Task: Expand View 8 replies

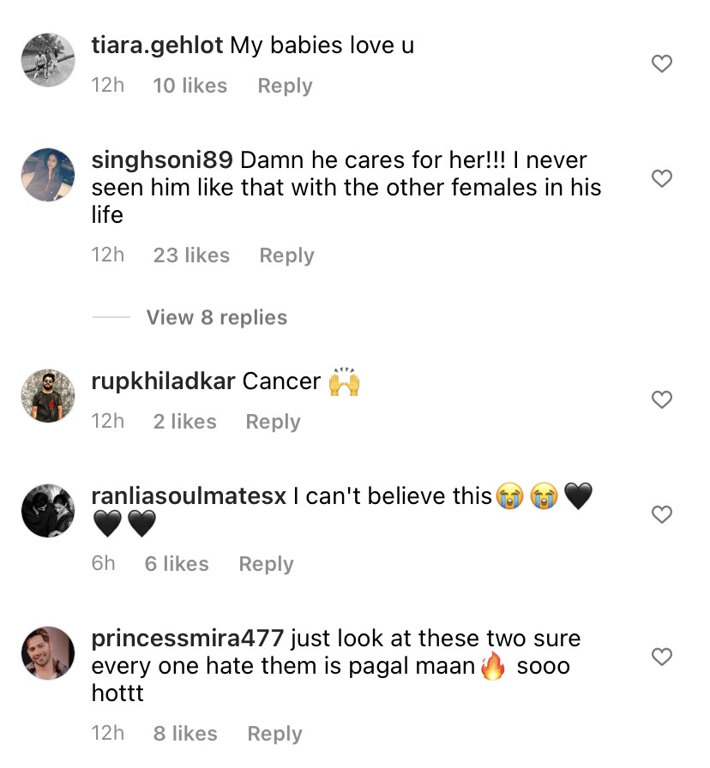Action: click(x=216, y=317)
